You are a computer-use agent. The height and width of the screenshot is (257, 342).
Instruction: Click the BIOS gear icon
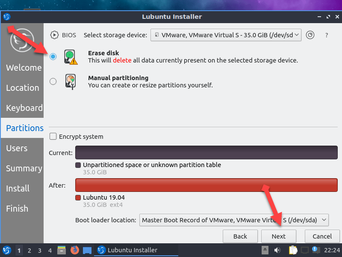coord(54,35)
